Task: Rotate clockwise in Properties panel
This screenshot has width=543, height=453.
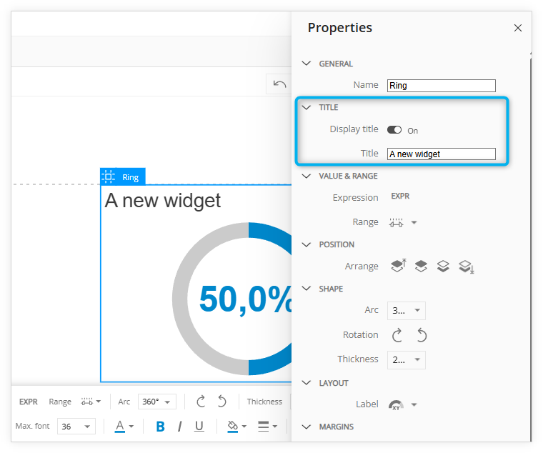Action: click(x=397, y=335)
